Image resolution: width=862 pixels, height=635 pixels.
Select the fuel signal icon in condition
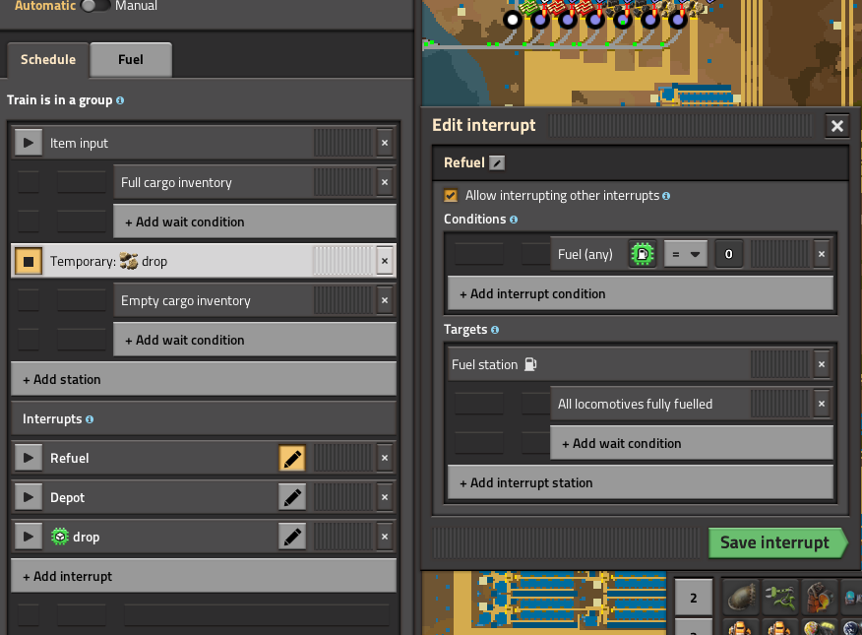[x=643, y=254]
